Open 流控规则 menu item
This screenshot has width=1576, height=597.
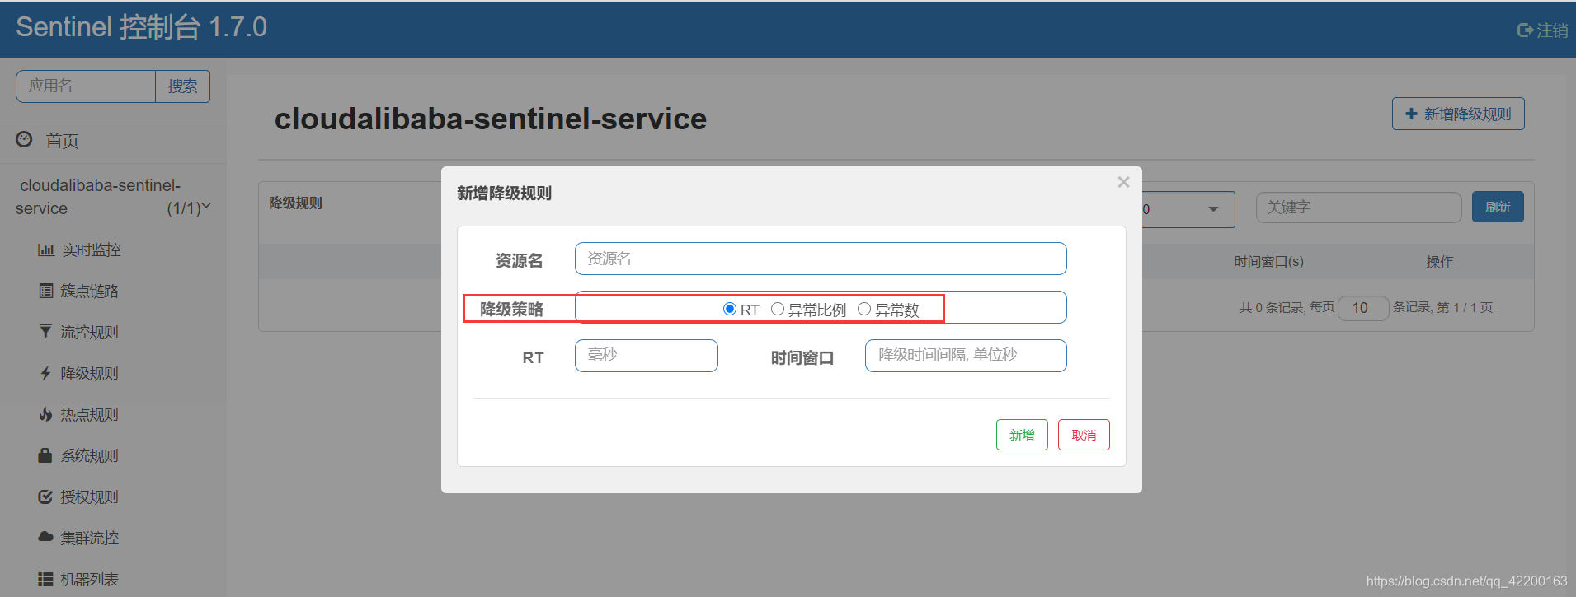(x=90, y=332)
